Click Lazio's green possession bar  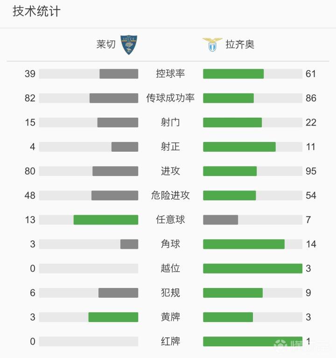233,74
